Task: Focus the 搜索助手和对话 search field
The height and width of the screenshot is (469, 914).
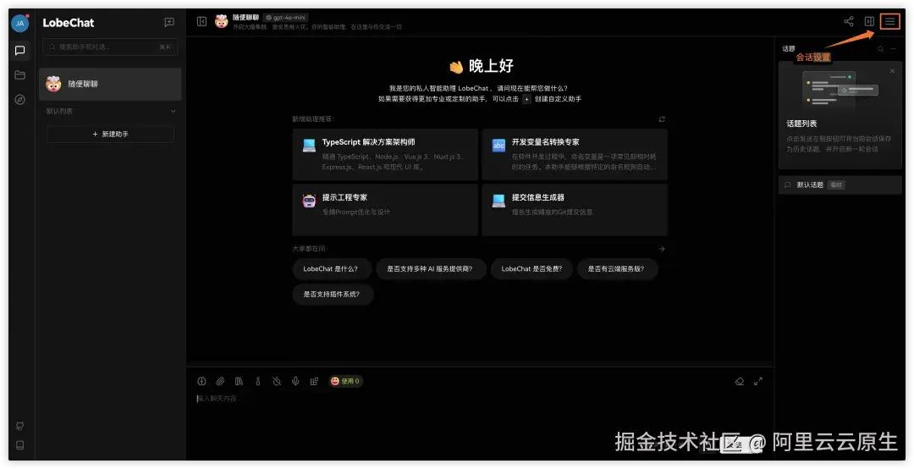Action: [110, 47]
